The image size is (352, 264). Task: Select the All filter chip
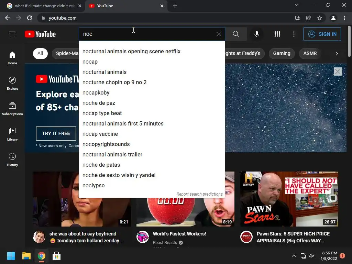point(41,53)
